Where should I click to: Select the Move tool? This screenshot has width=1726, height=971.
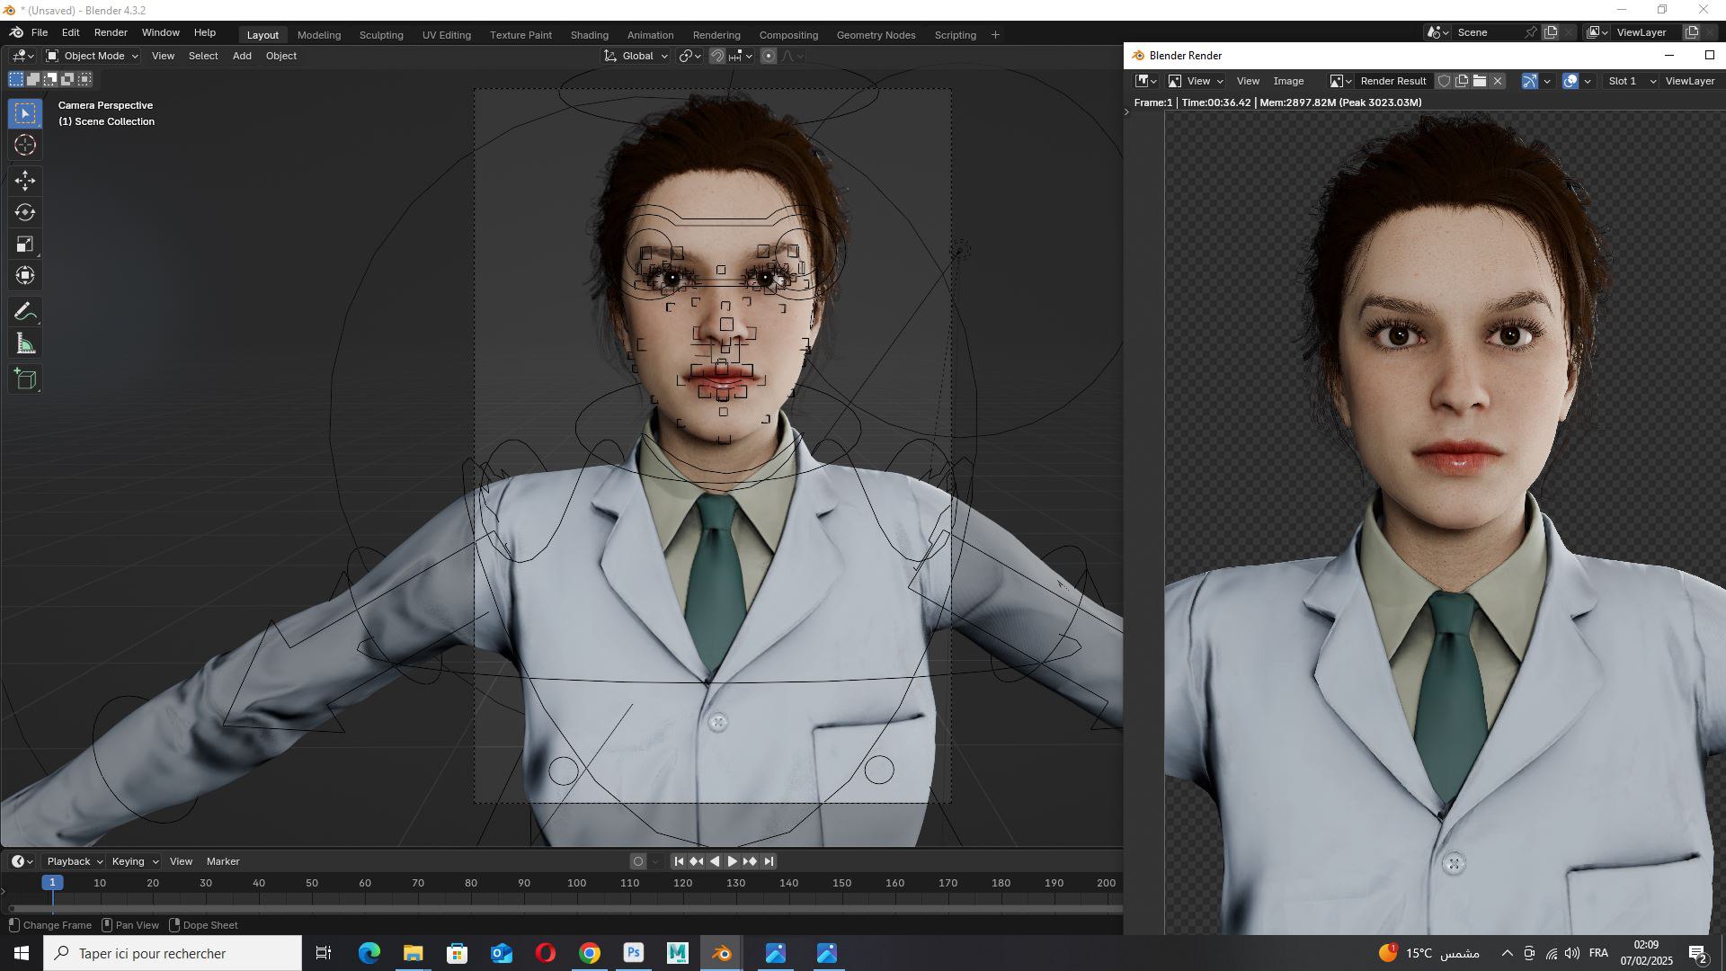coord(25,181)
